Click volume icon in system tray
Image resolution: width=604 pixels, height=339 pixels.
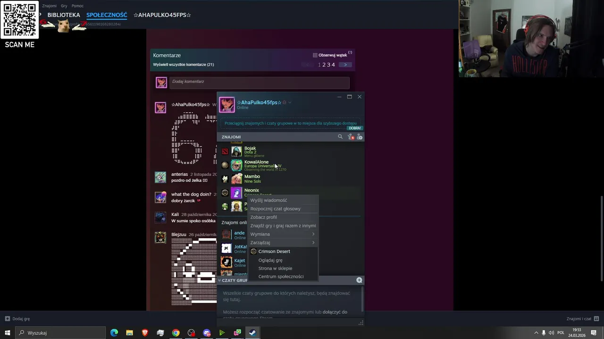552,333
